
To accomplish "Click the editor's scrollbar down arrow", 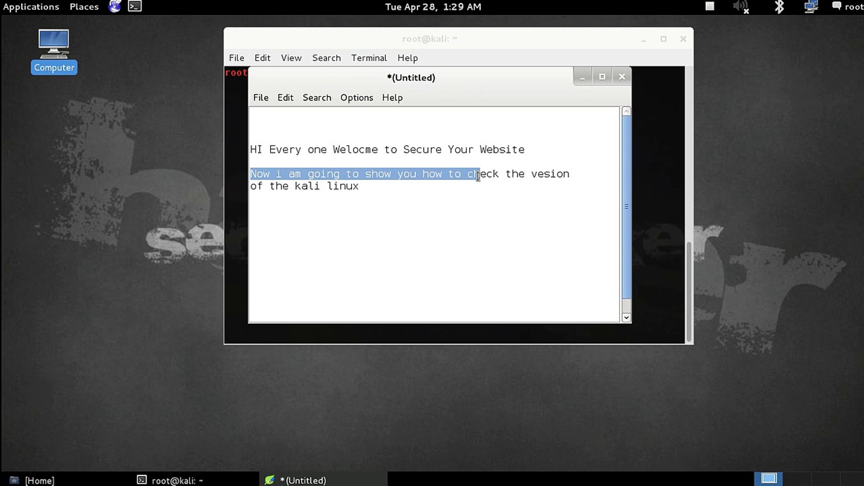I will pyautogui.click(x=626, y=318).
